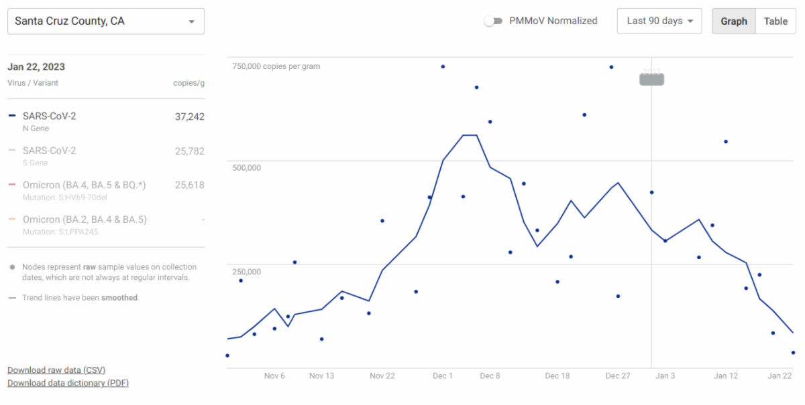Switch to the Graph view
This screenshot has width=805, height=405.
coord(733,21)
